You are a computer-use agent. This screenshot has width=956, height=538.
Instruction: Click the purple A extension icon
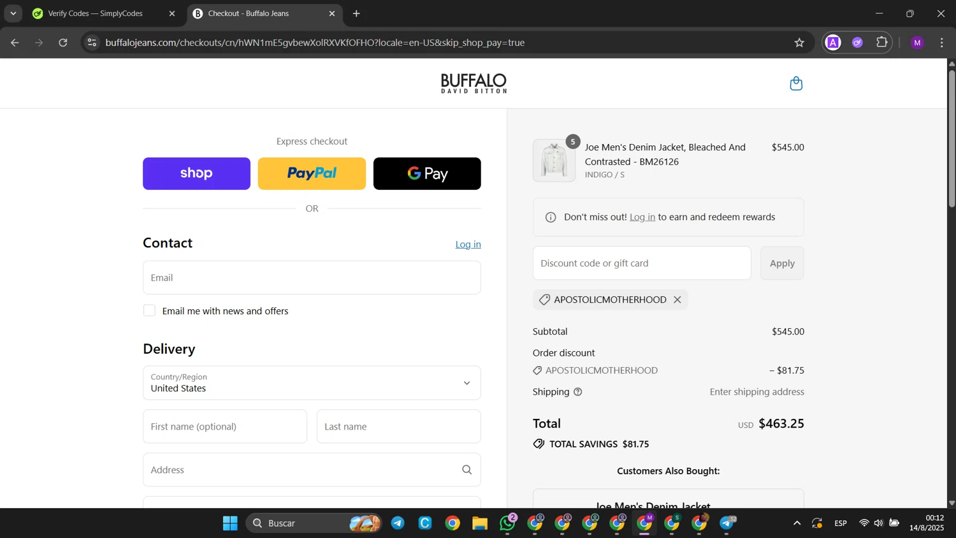833,43
